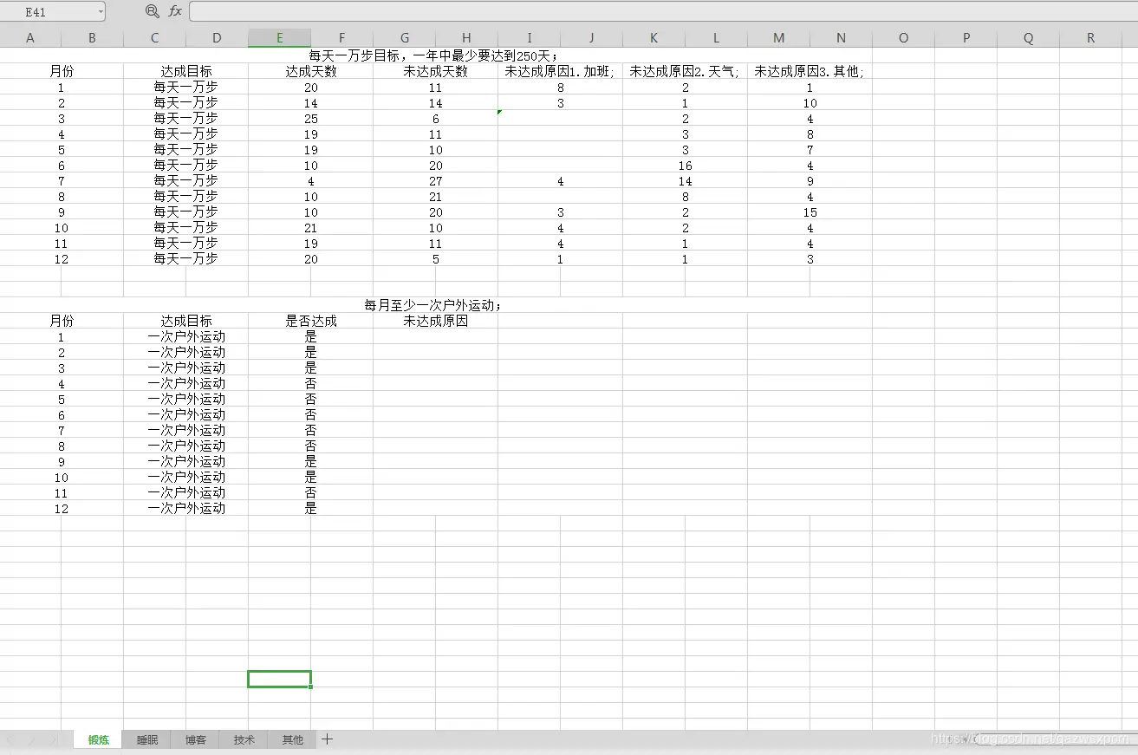Select column I header

click(529, 38)
